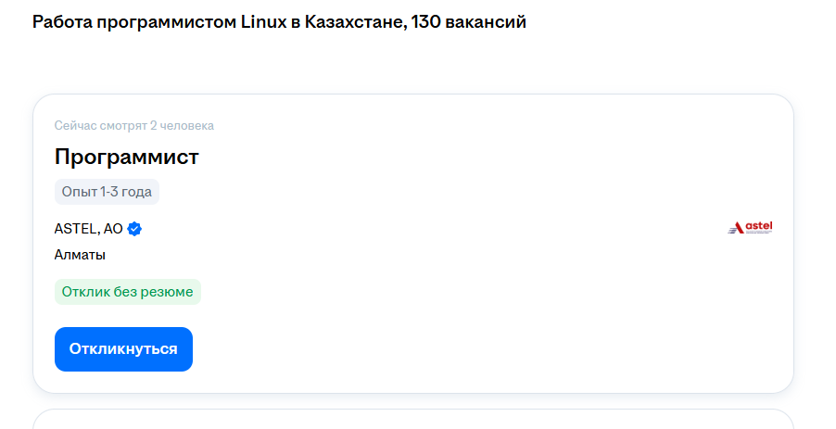Click the Отклик без резюме green label

[x=127, y=292]
